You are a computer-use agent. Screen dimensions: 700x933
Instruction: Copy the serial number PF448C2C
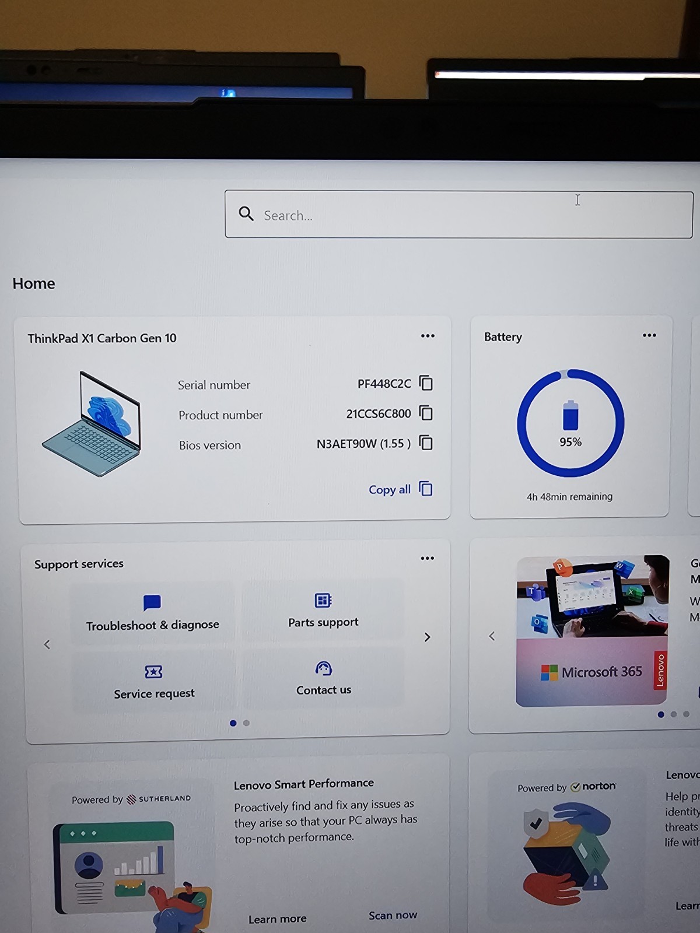pyautogui.click(x=426, y=383)
